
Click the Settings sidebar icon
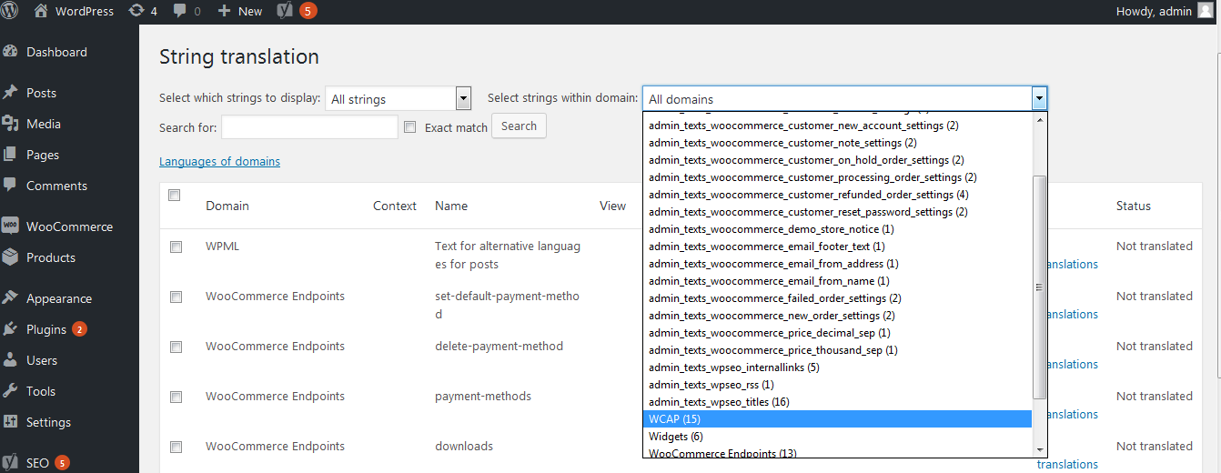[11, 422]
